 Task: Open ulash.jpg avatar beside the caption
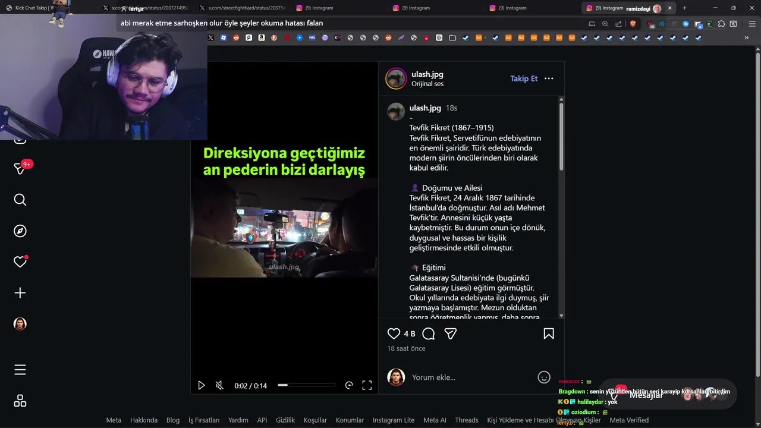tap(396, 112)
